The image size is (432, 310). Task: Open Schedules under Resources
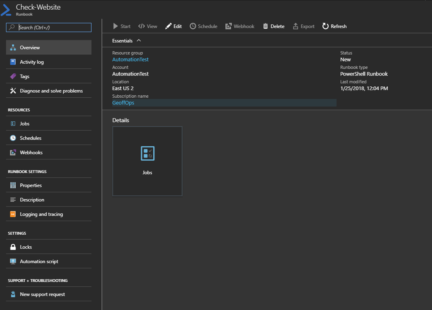(x=30, y=138)
